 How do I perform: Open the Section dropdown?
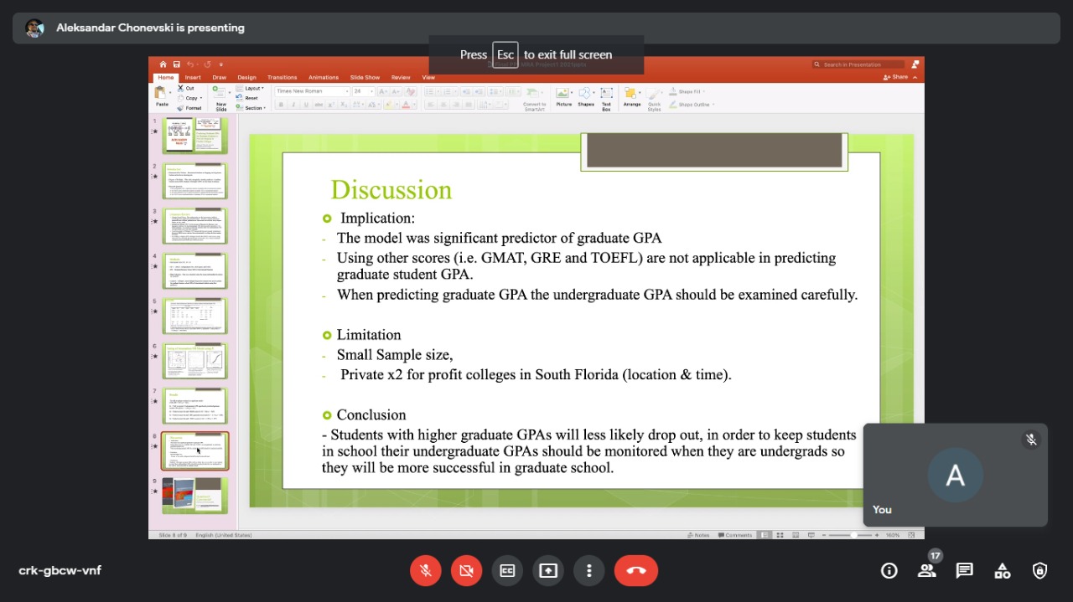(251, 108)
